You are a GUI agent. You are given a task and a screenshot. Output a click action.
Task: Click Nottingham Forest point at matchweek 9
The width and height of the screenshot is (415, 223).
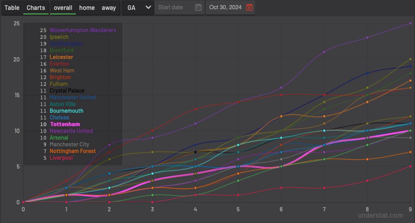click(410, 152)
